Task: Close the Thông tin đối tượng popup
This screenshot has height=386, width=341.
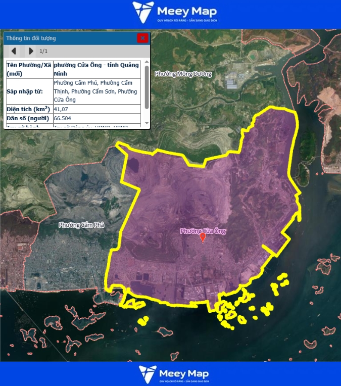Action: [142, 38]
